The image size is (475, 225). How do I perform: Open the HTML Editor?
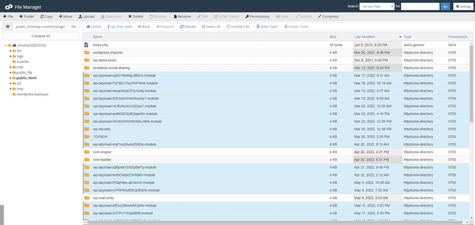[x=226, y=17]
